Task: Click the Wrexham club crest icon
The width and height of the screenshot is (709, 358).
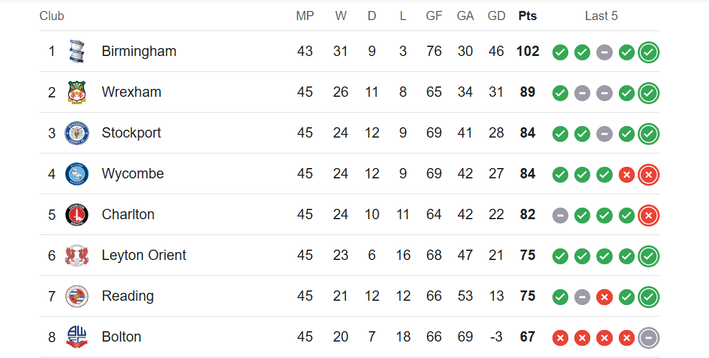Action: pyautogui.click(x=77, y=93)
